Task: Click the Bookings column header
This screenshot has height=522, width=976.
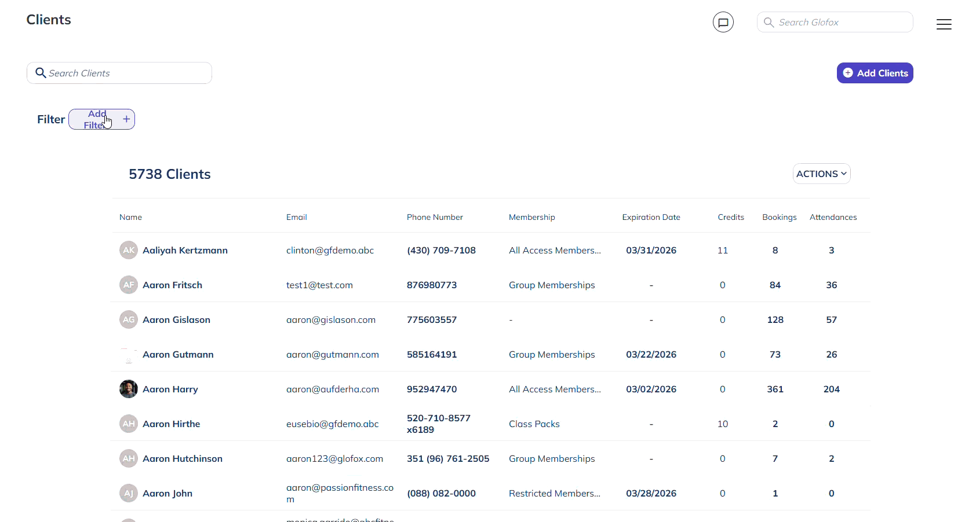Action: pyautogui.click(x=779, y=217)
